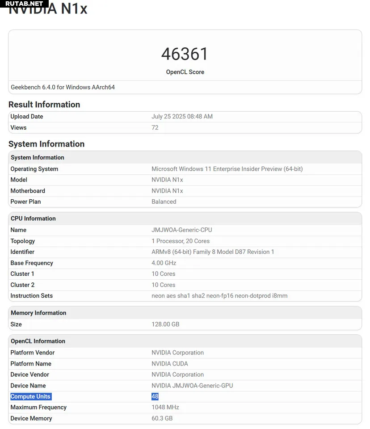Click the 'Power Plan' label
This screenshot has height=429, width=370.
tap(25, 202)
